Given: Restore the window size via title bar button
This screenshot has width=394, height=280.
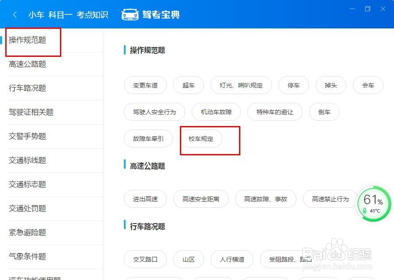Looking at the screenshot, I should [368, 9].
